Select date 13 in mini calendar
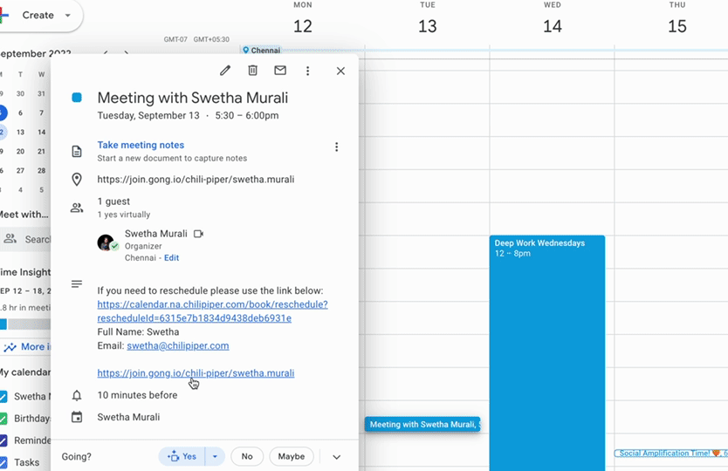 coord(20,132)
